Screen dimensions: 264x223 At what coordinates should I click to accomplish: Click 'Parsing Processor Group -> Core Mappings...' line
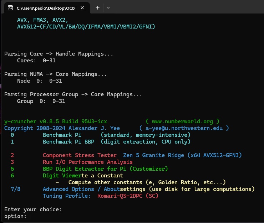tap(73, 94)
